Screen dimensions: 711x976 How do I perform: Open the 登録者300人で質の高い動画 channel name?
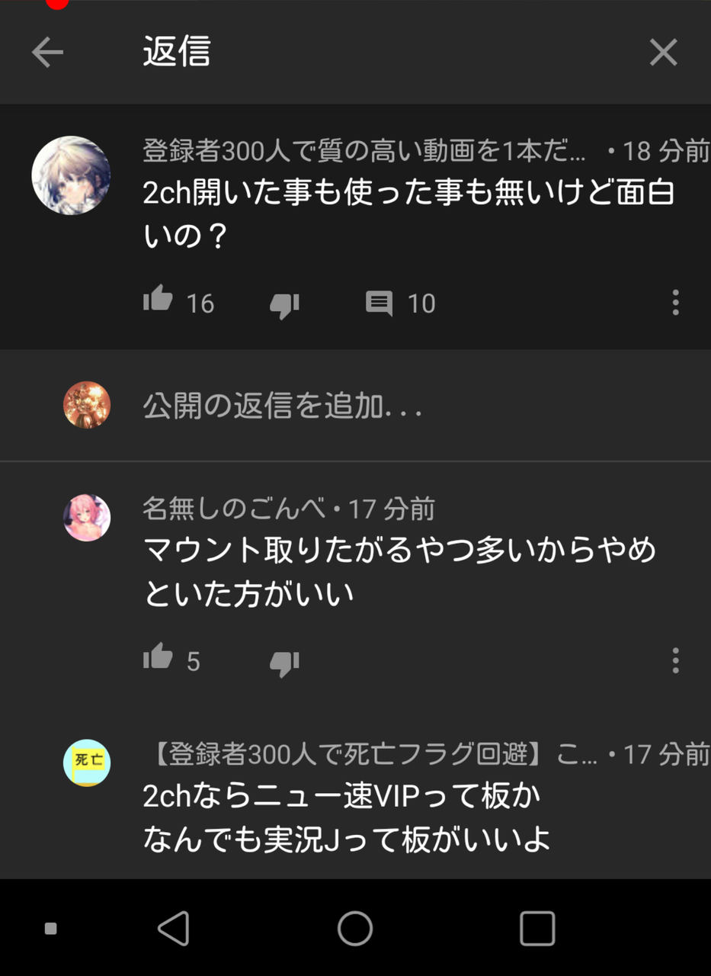pyautogui.click(x=364, y=151)
